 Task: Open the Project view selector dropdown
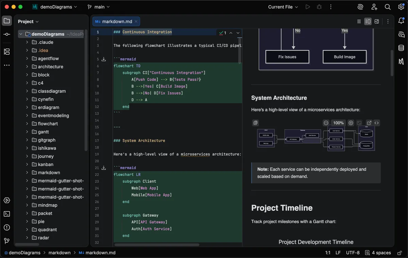(x=28, y=21)
